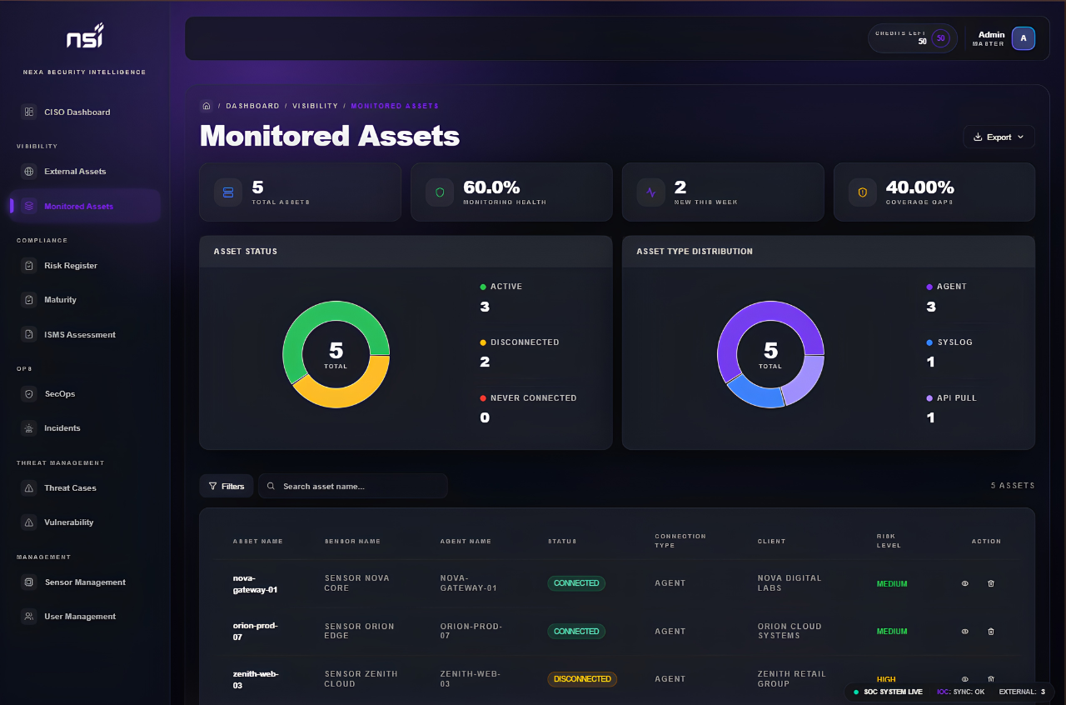Click the Dashboard breadcrumb link
Image resolution: width=1066 pixels, height=705 pixels.
click(x=252, y=106)
